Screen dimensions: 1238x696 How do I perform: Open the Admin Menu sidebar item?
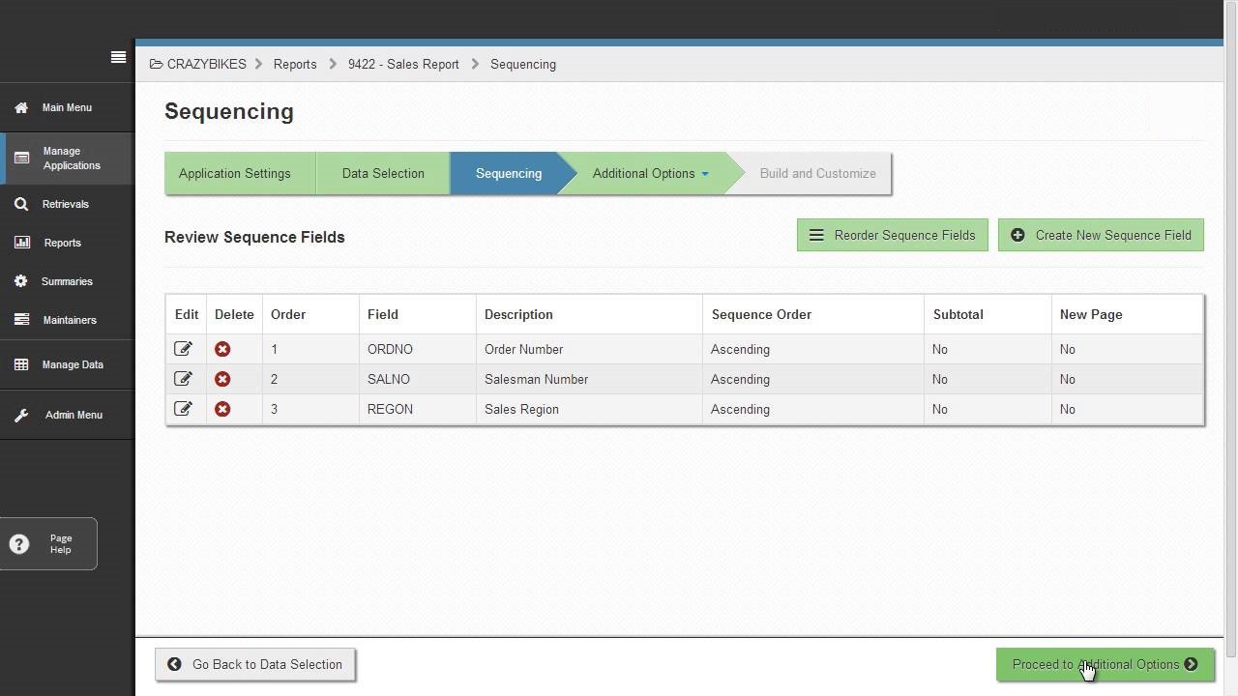[73, 415]
